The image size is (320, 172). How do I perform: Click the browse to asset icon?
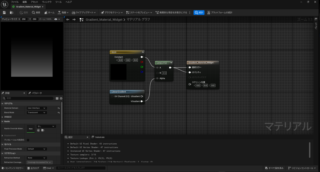coord(12,12)
